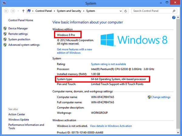Click the shield icon next to Change settings
Screen dimensions: 182x136
(149, 97)
